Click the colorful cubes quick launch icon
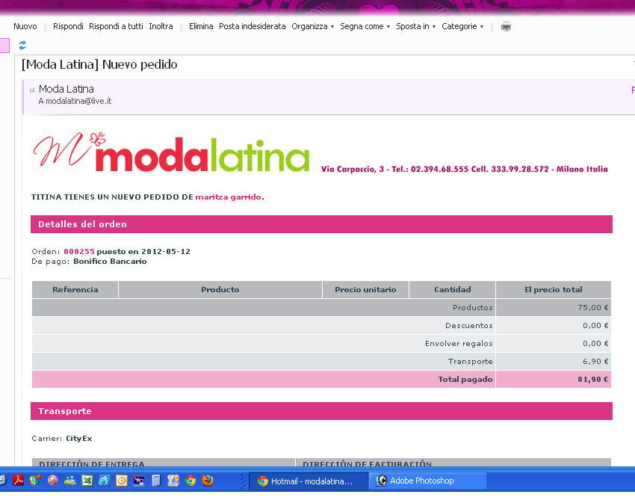 [x=35, y=481]
